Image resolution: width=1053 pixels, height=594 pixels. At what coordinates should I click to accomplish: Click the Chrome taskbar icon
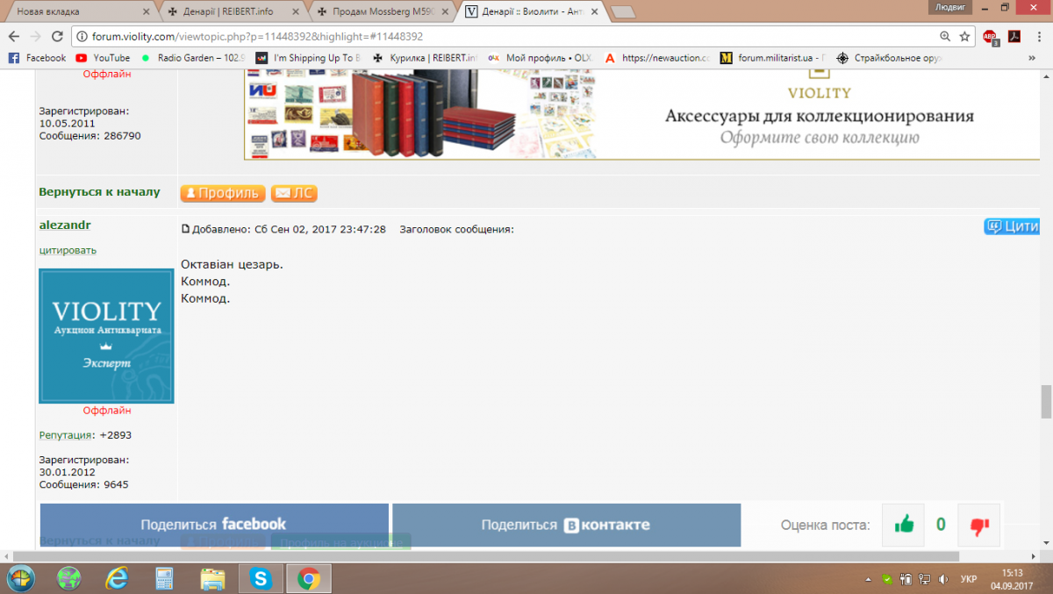click(x=308, y=578)
